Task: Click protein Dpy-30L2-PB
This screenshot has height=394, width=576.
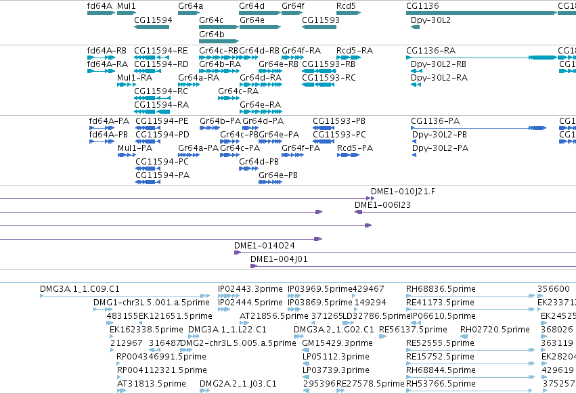Action: point(439,135)
